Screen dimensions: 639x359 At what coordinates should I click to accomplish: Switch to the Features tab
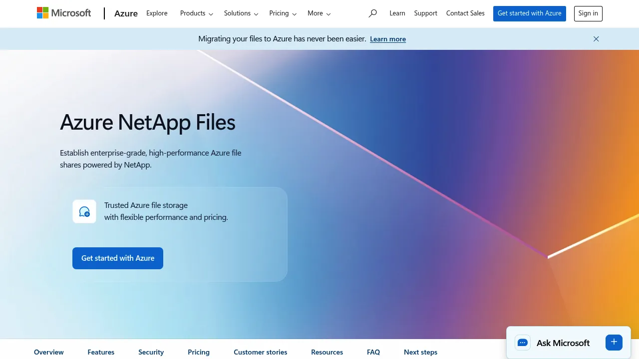click(x=101, y=352)
